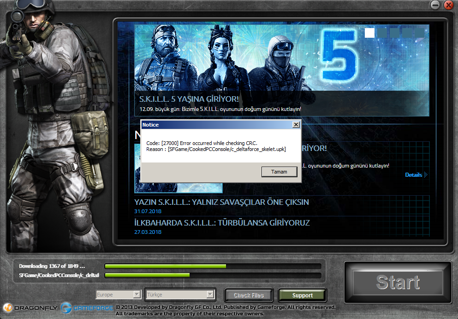Click the date 31.07.2018
The width and height of the screenshot is (458, 319).
tap(148, 211)
